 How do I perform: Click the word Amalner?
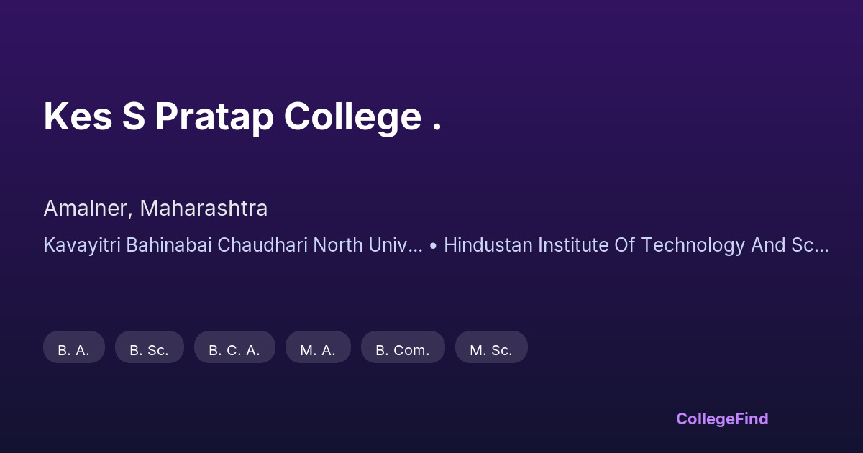tap(86, 209)
